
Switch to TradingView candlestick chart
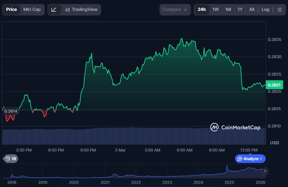[81, 9]
